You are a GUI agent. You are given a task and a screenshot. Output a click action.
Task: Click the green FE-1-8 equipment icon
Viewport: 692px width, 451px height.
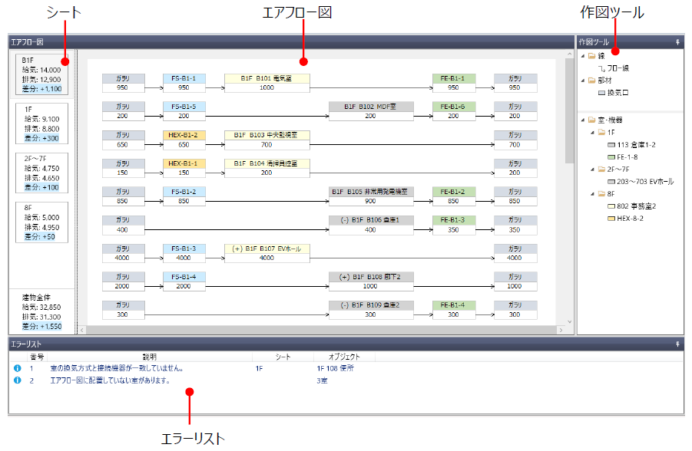point(611,156)
